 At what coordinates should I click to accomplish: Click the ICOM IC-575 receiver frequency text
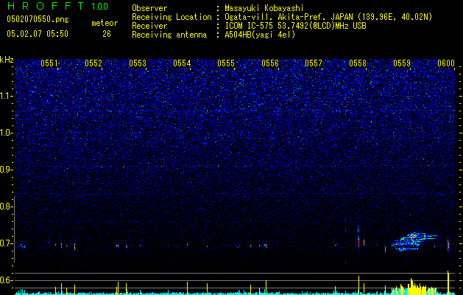tap(295, 26)
